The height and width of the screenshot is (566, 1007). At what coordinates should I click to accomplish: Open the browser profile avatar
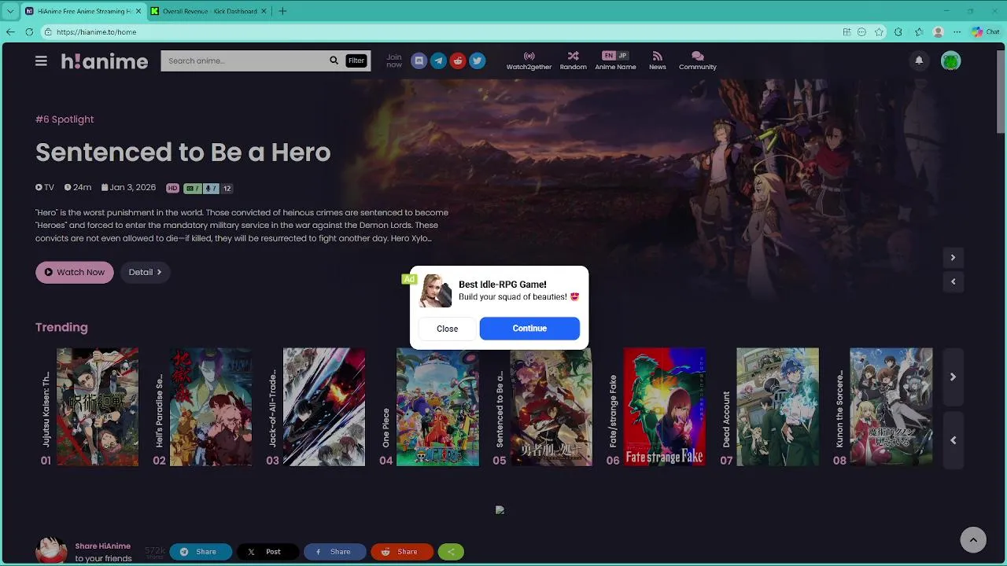(x=938, y=32)
